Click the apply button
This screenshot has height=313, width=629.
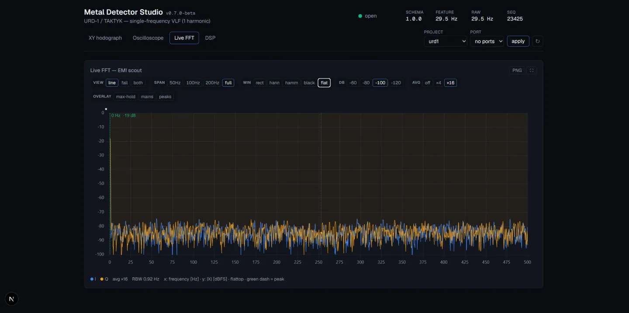click(x=518, y=41)
